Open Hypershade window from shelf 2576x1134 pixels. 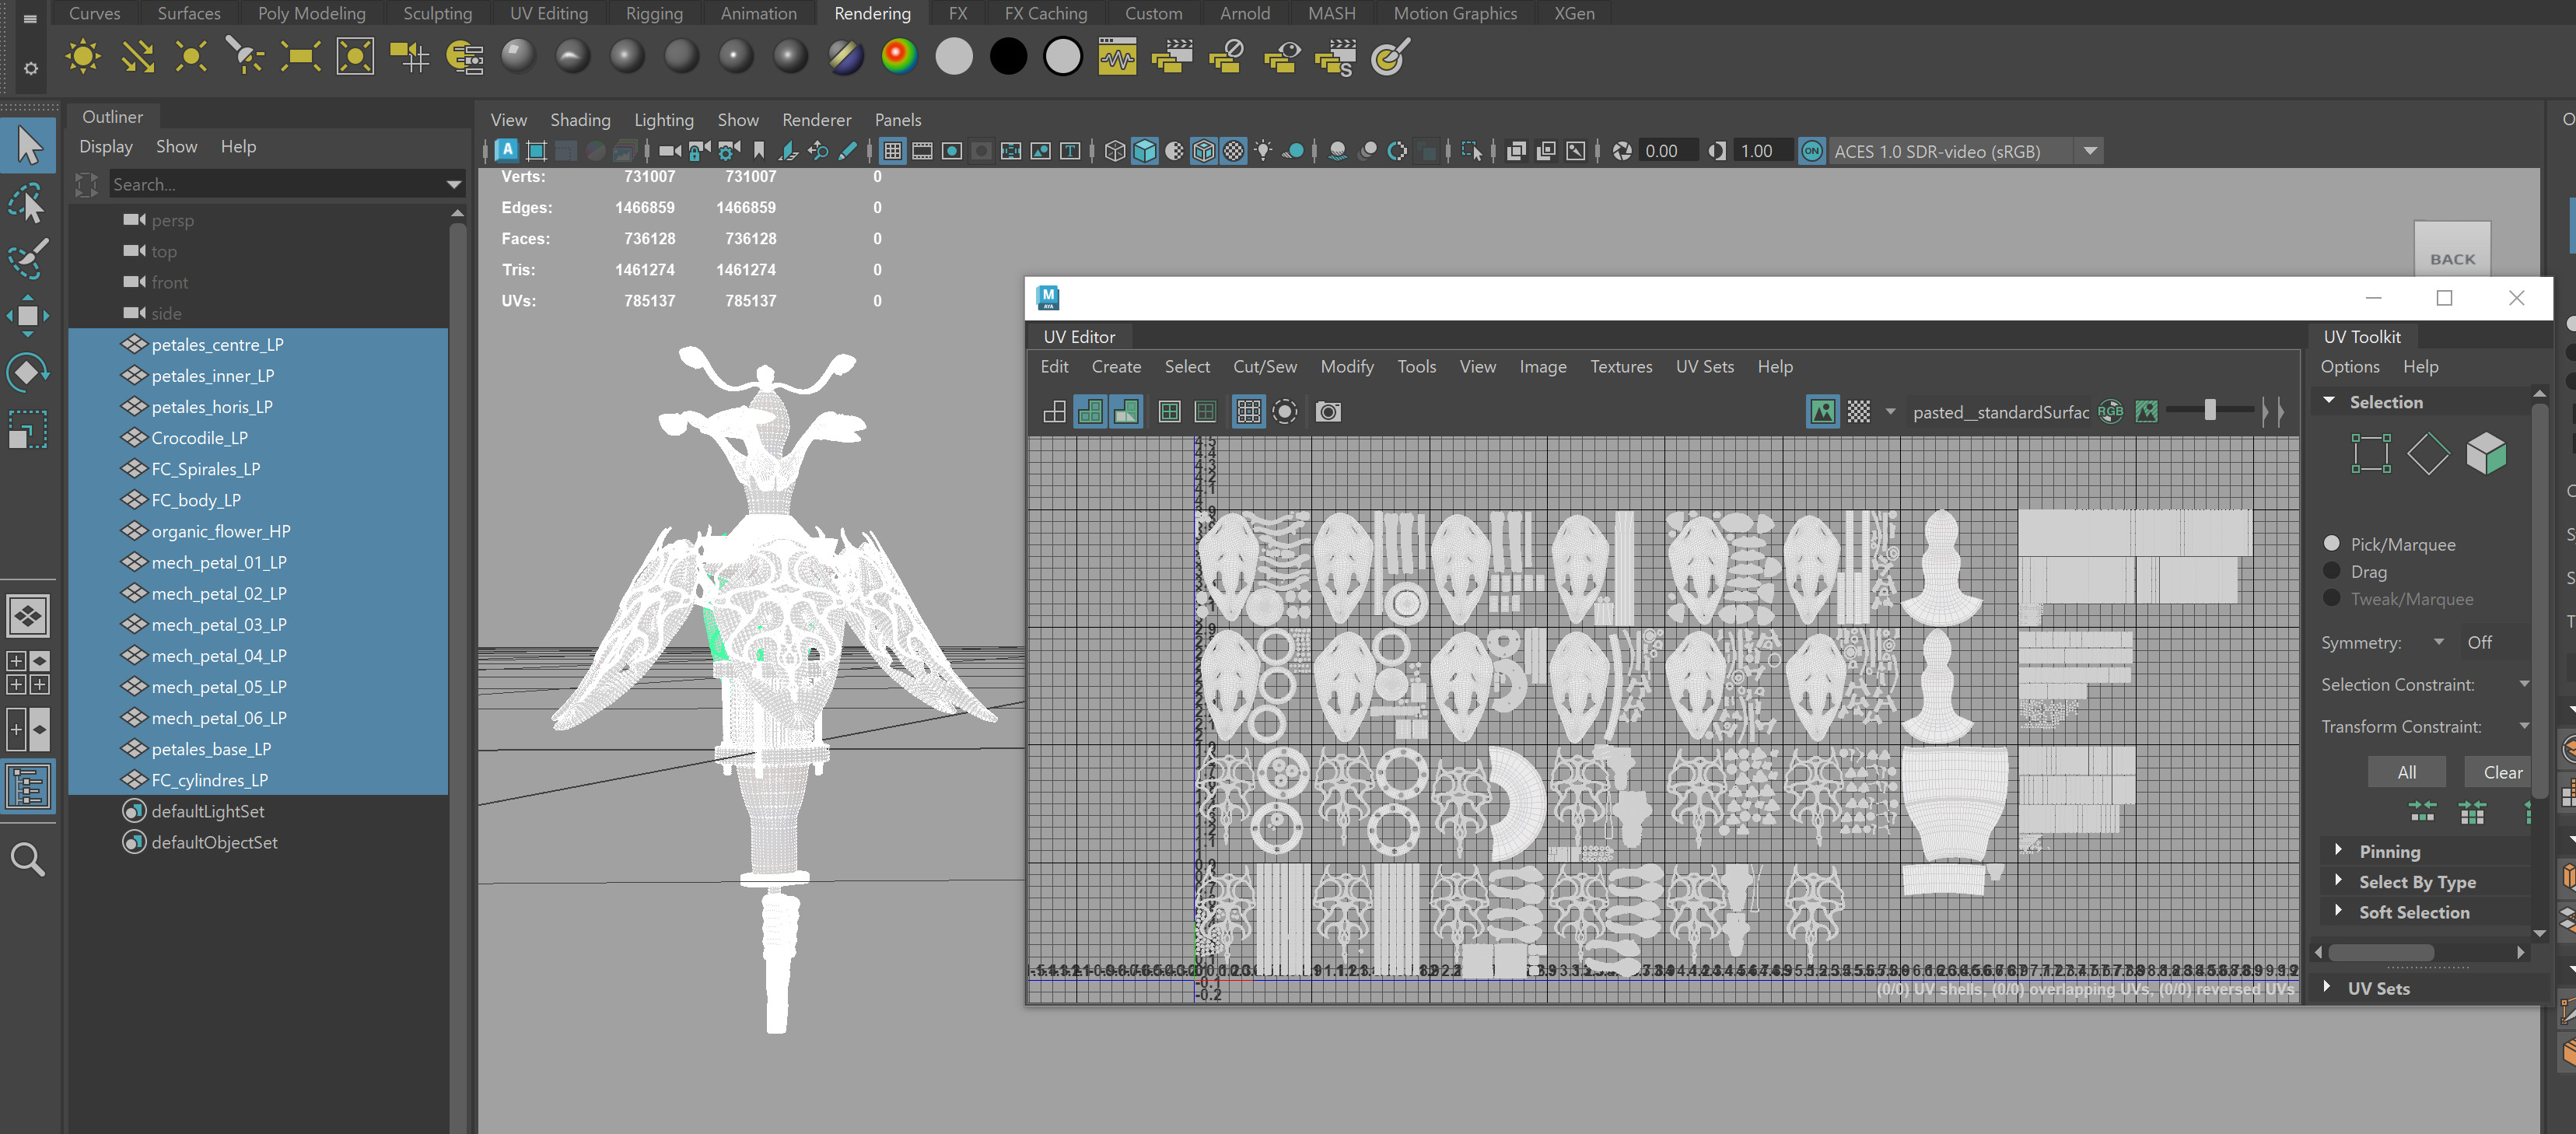point(1118,56)
